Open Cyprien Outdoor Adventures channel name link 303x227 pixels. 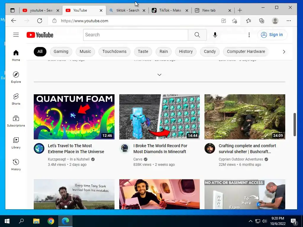[x=241, y=159]
